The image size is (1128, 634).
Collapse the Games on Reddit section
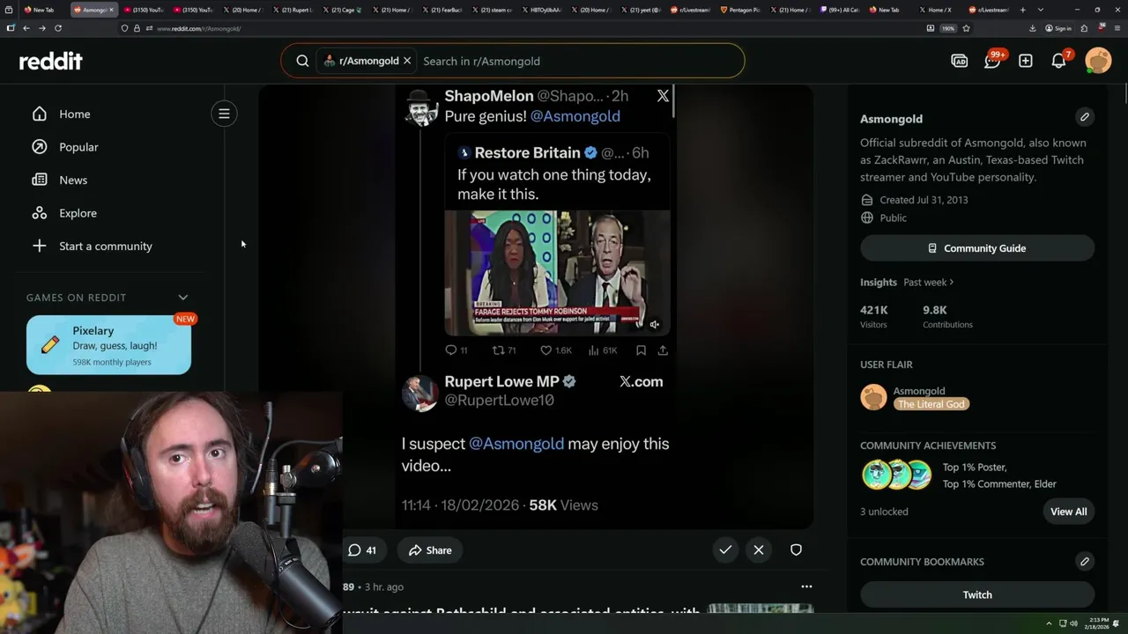183,298
